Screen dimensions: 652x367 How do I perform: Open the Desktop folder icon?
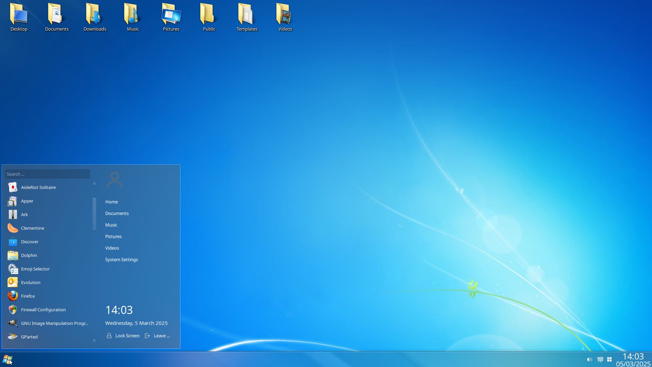tap(19, 14)
